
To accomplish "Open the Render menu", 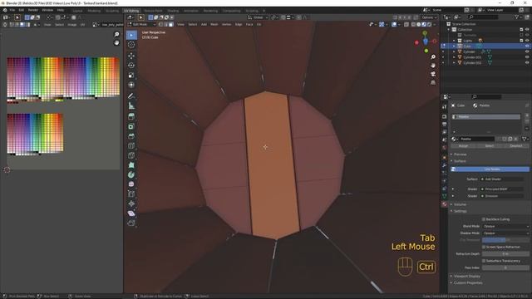I will (x=33, y=10).
